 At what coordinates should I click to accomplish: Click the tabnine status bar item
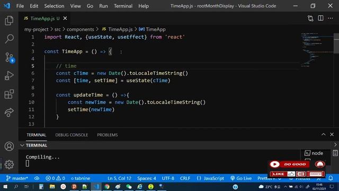click(x=81, y=178)
